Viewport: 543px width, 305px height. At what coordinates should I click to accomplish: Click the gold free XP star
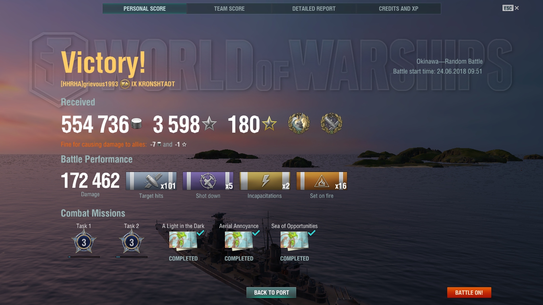pyautogui.click(x=269, y=124)
